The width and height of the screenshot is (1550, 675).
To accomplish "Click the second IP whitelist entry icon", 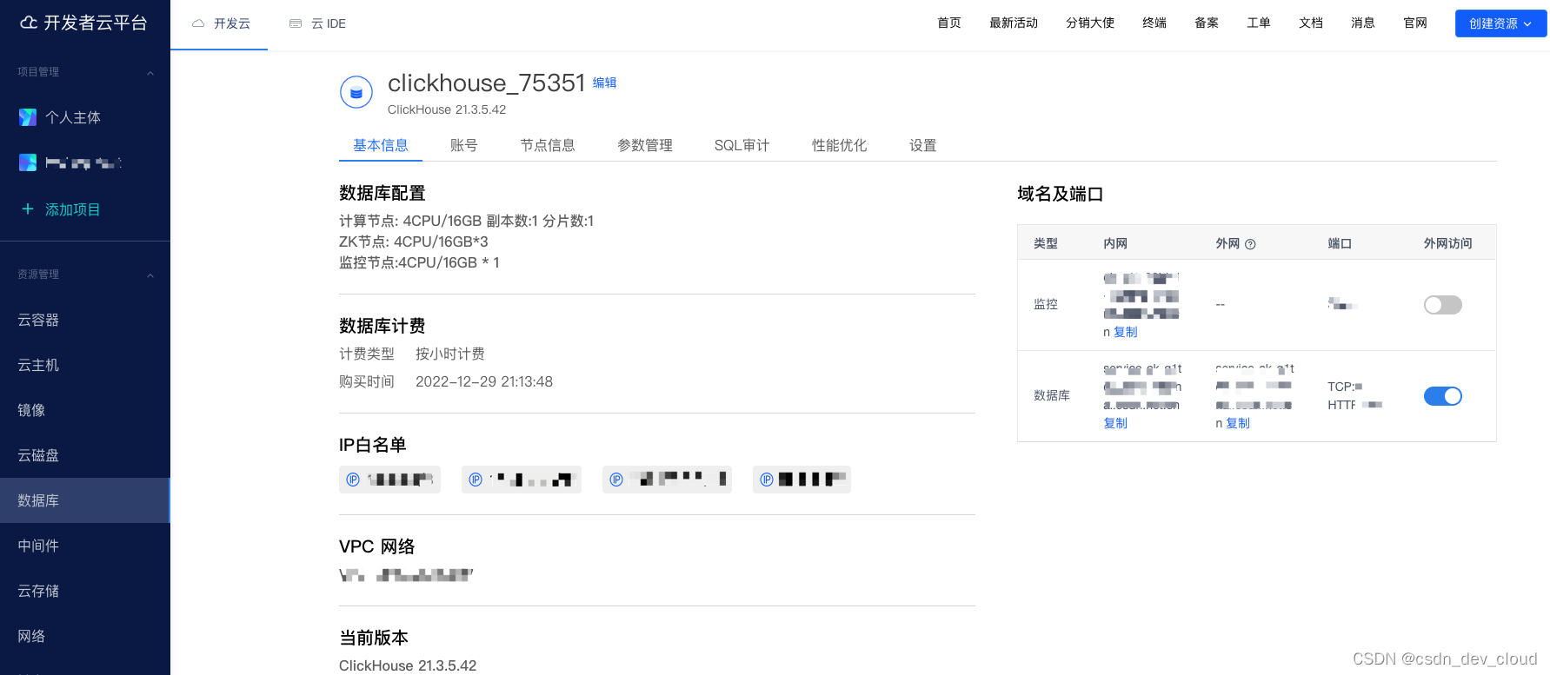I will coord(476,480).
